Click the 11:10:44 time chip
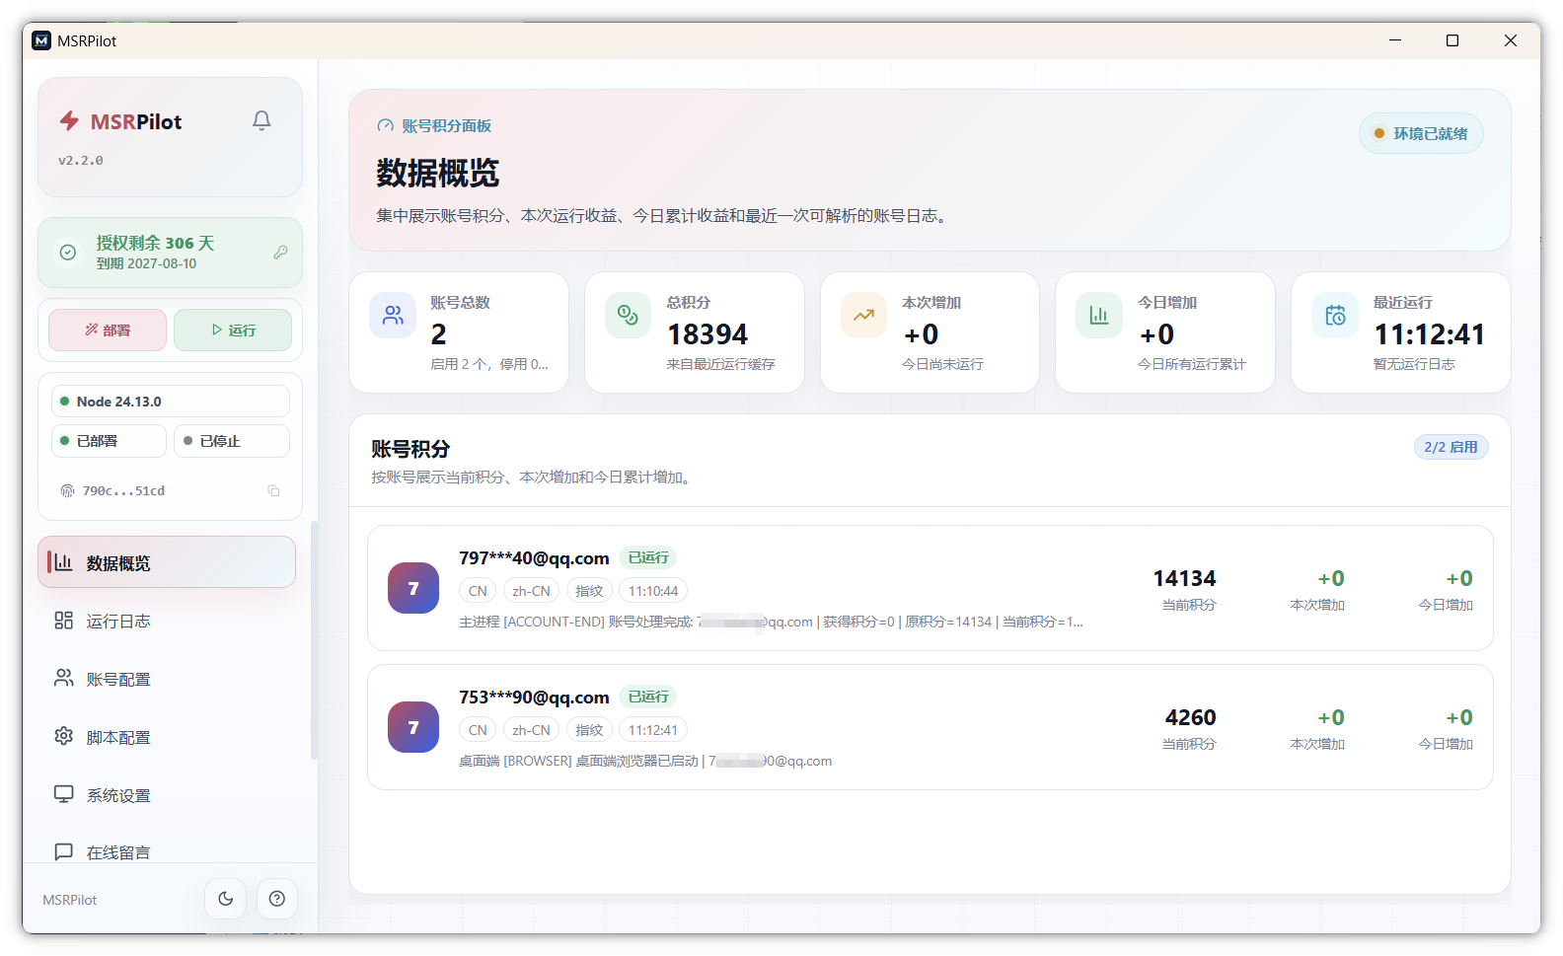Image resolution: width=1563 pixels, height=956 pixels. click(x=653, y=591)
